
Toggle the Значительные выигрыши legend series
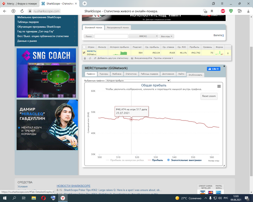[184, 160]
